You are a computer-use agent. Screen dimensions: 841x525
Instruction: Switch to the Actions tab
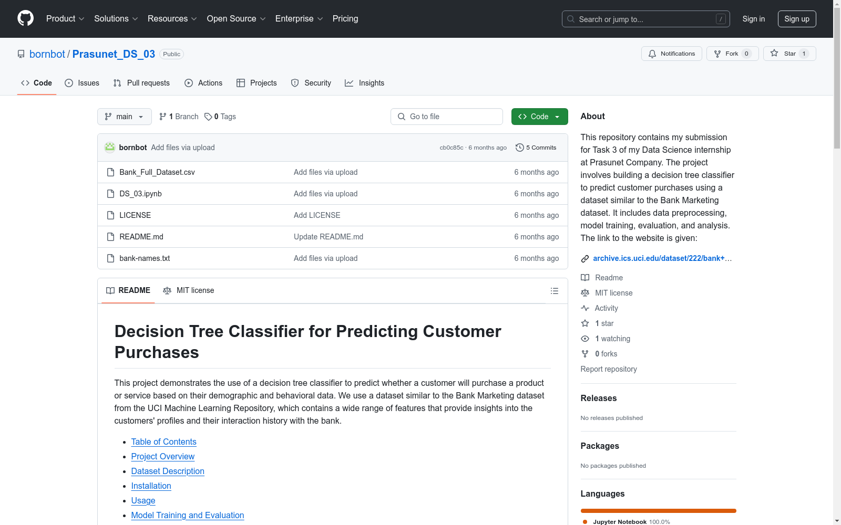click(203, 83)
